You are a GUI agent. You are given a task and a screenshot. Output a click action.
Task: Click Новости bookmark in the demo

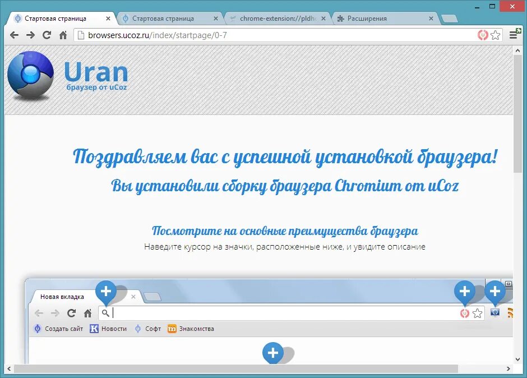108,329
